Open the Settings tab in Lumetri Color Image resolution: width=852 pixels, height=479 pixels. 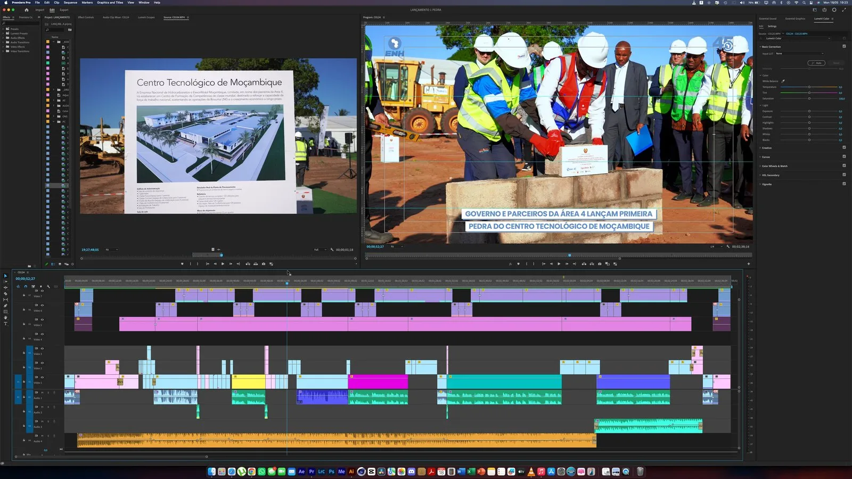coord(772,26)
